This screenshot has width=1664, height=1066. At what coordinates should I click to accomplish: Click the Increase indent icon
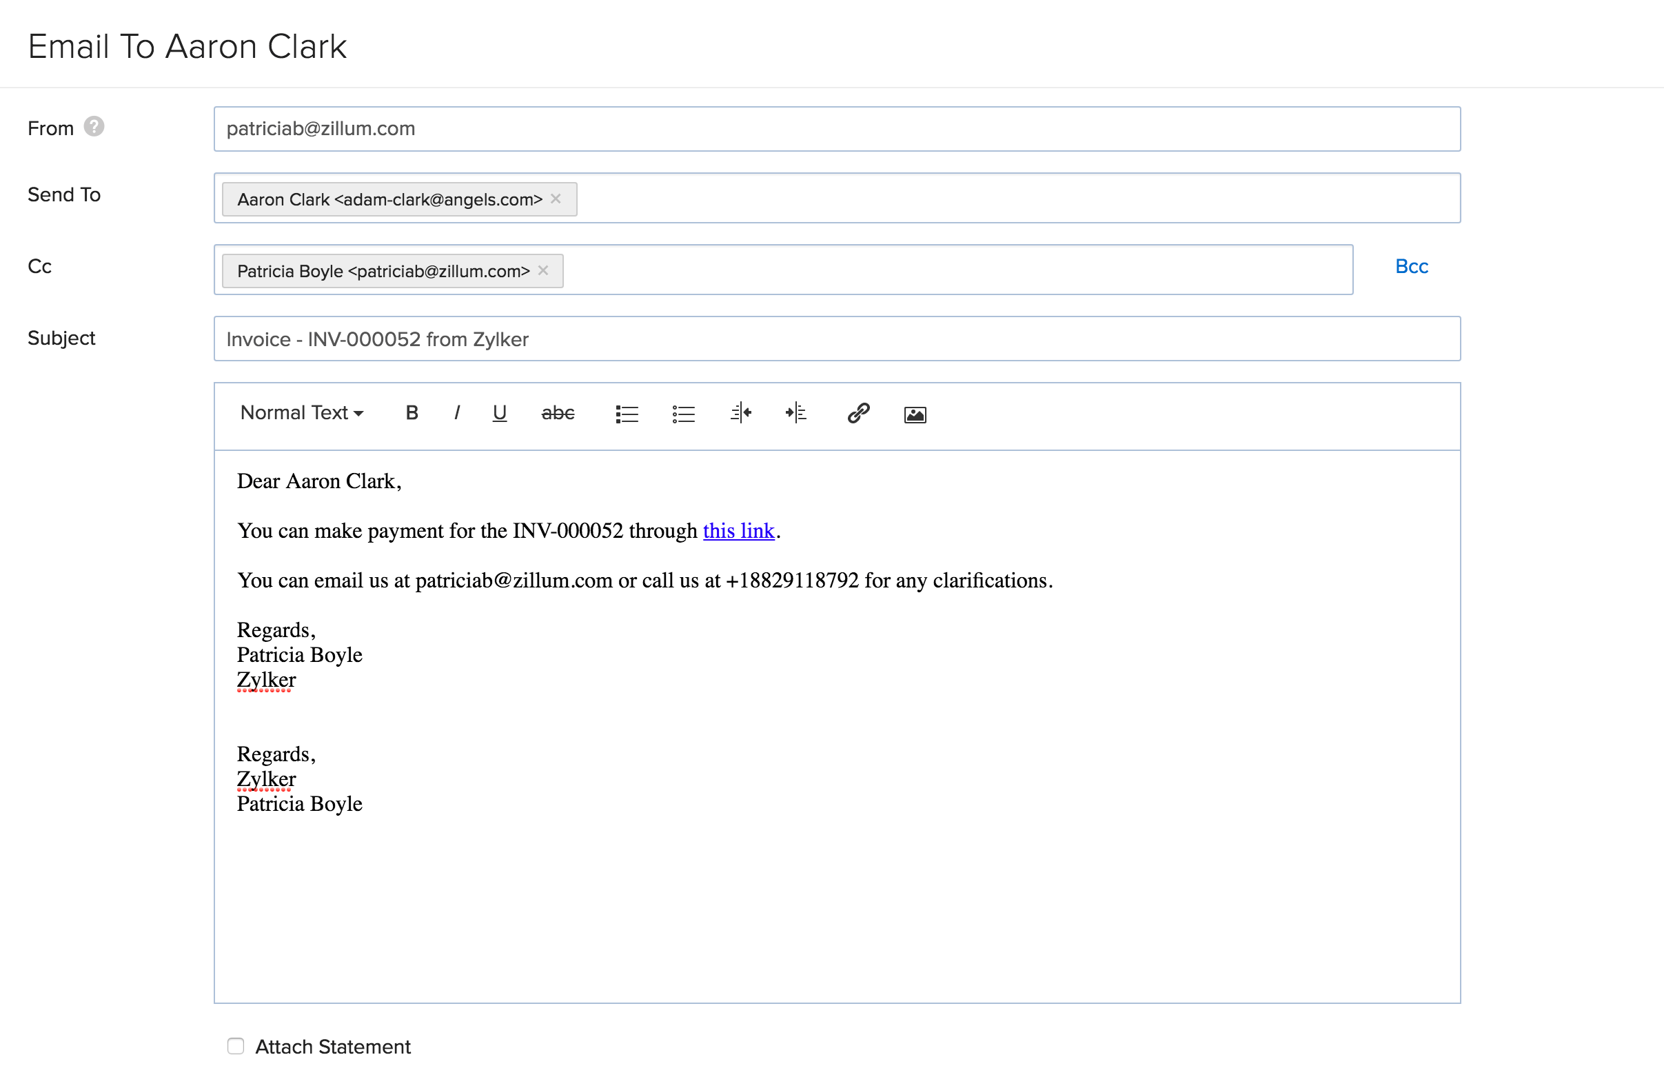tap(797, 412)
